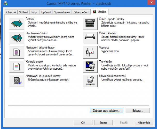Click Zobrazit stav tiskárny button

tap(106, 111)
